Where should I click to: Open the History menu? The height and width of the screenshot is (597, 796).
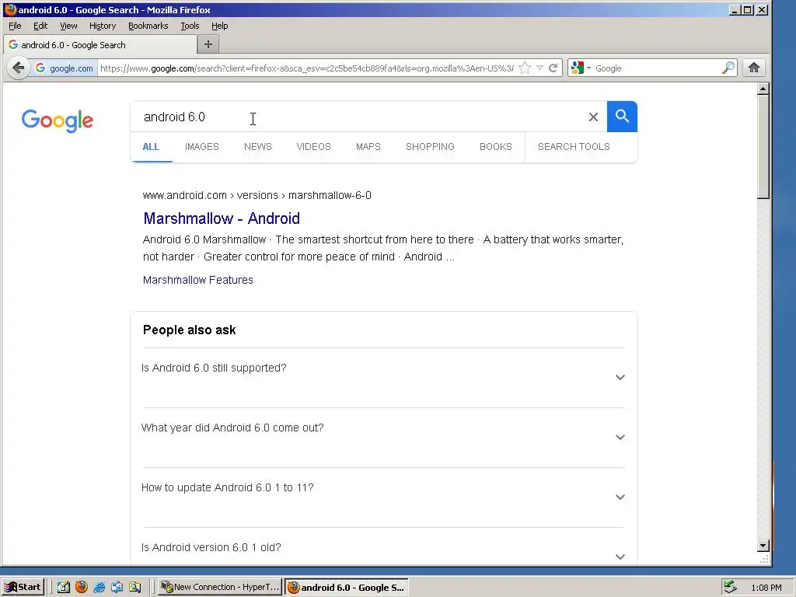point(103,26)
